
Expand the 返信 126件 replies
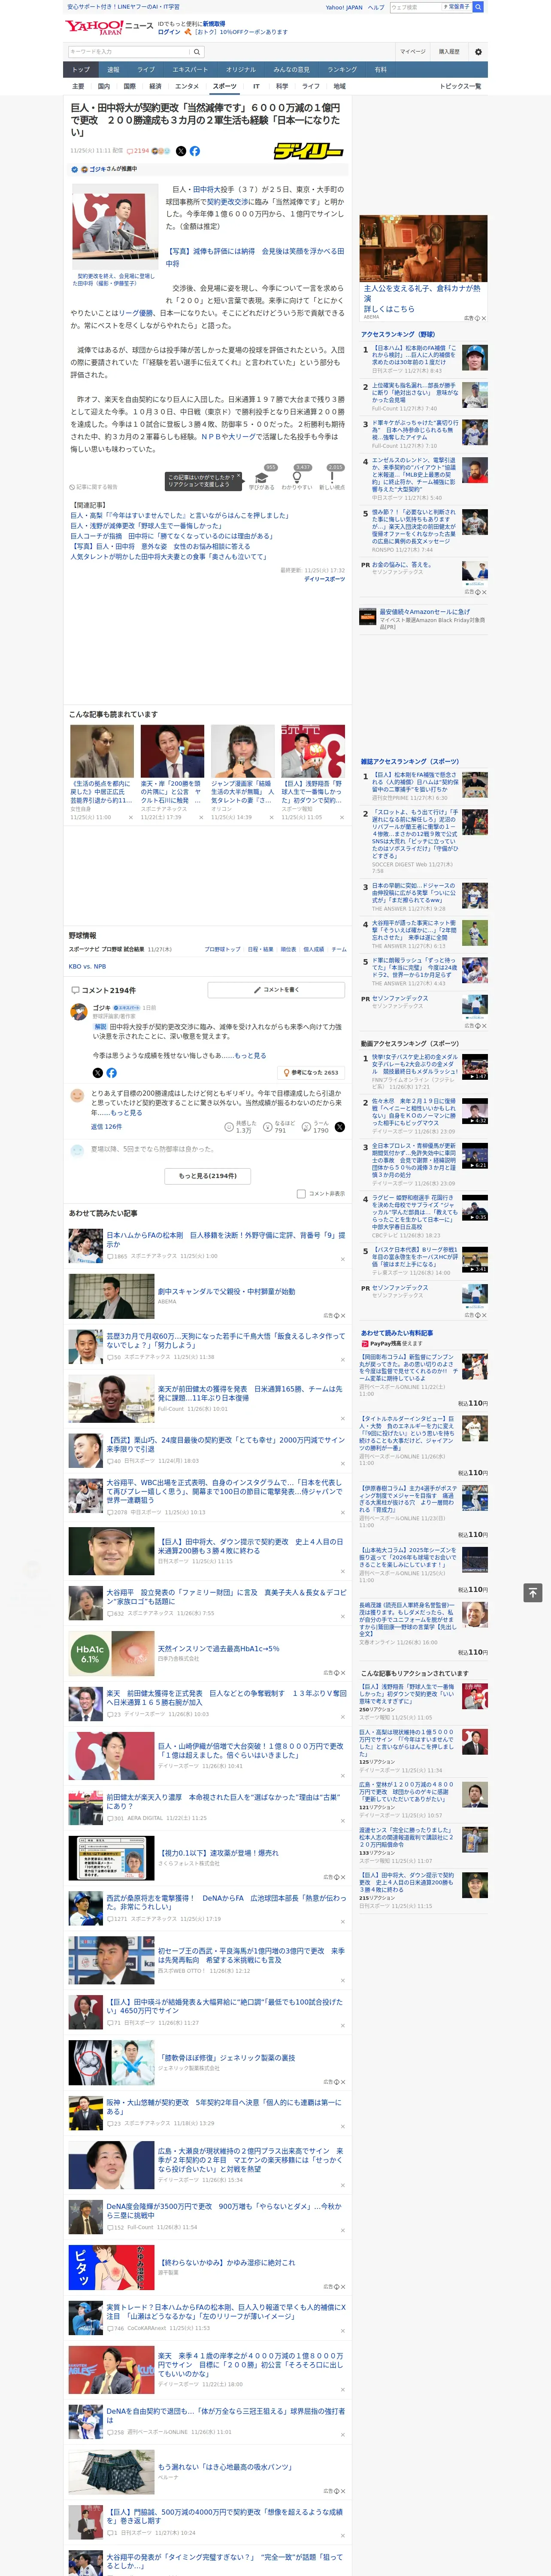coord(106,1126)
